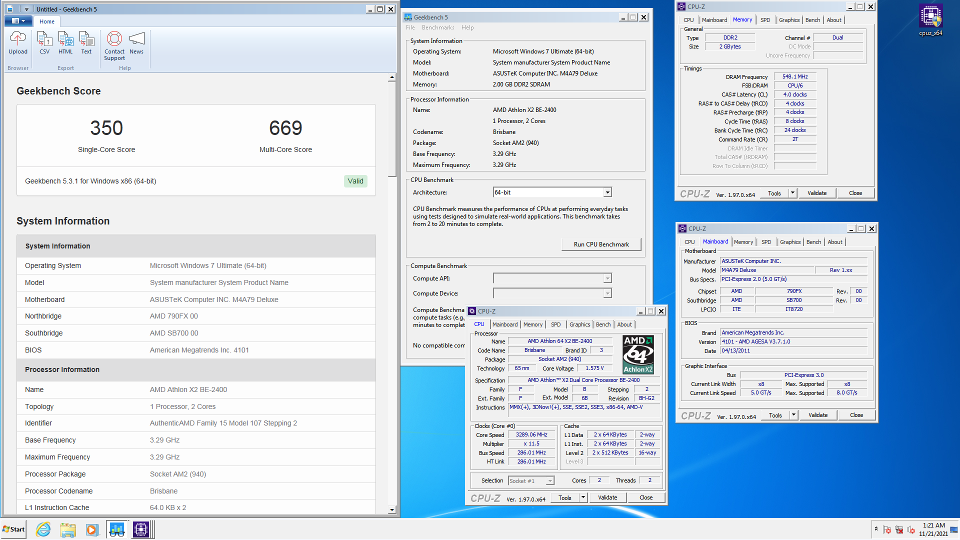Show hidden system tray icons arrow
This screenshot has width=960, height=540.
coord(876,529)
